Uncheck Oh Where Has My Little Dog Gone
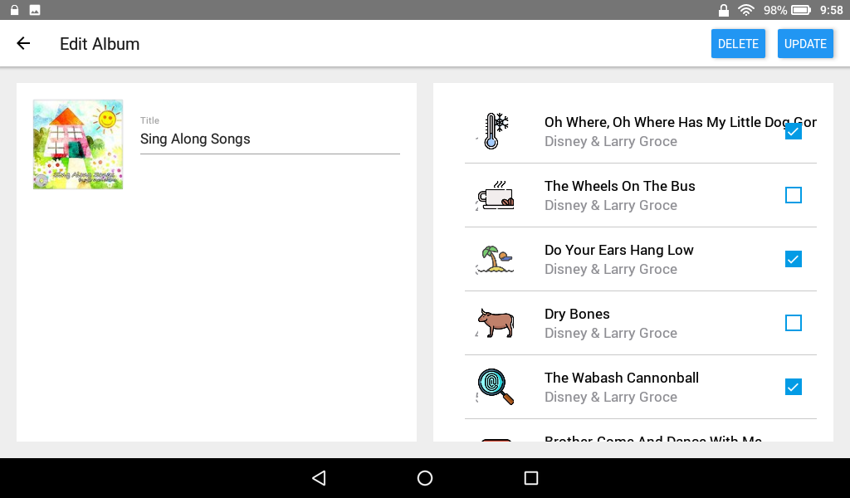The width and height of the screenshot is (850, 498). [x=793, y=130]
